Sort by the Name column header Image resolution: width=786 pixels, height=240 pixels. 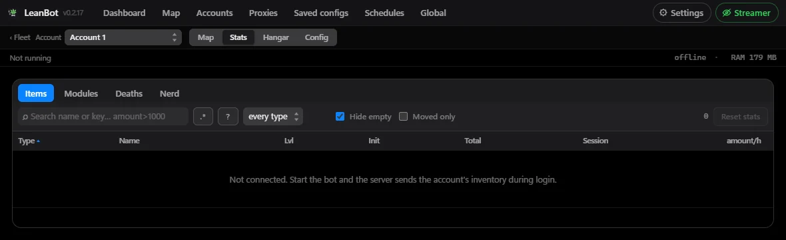tap(129, 141)
